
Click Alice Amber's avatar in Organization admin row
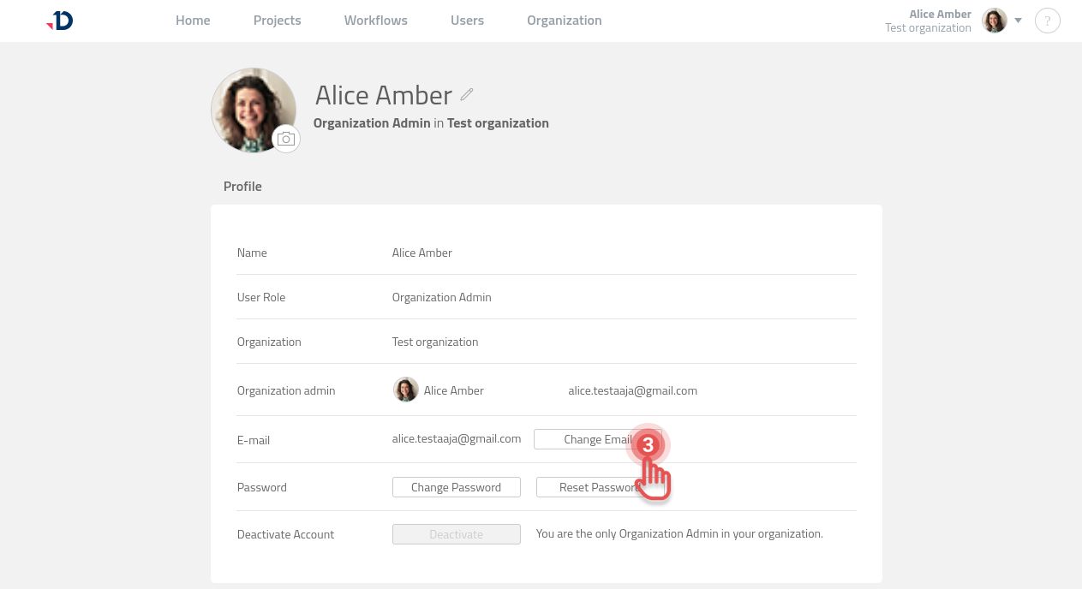coord(405,390)
